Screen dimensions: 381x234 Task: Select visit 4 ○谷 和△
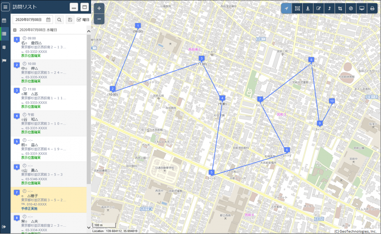pos(49,123)
